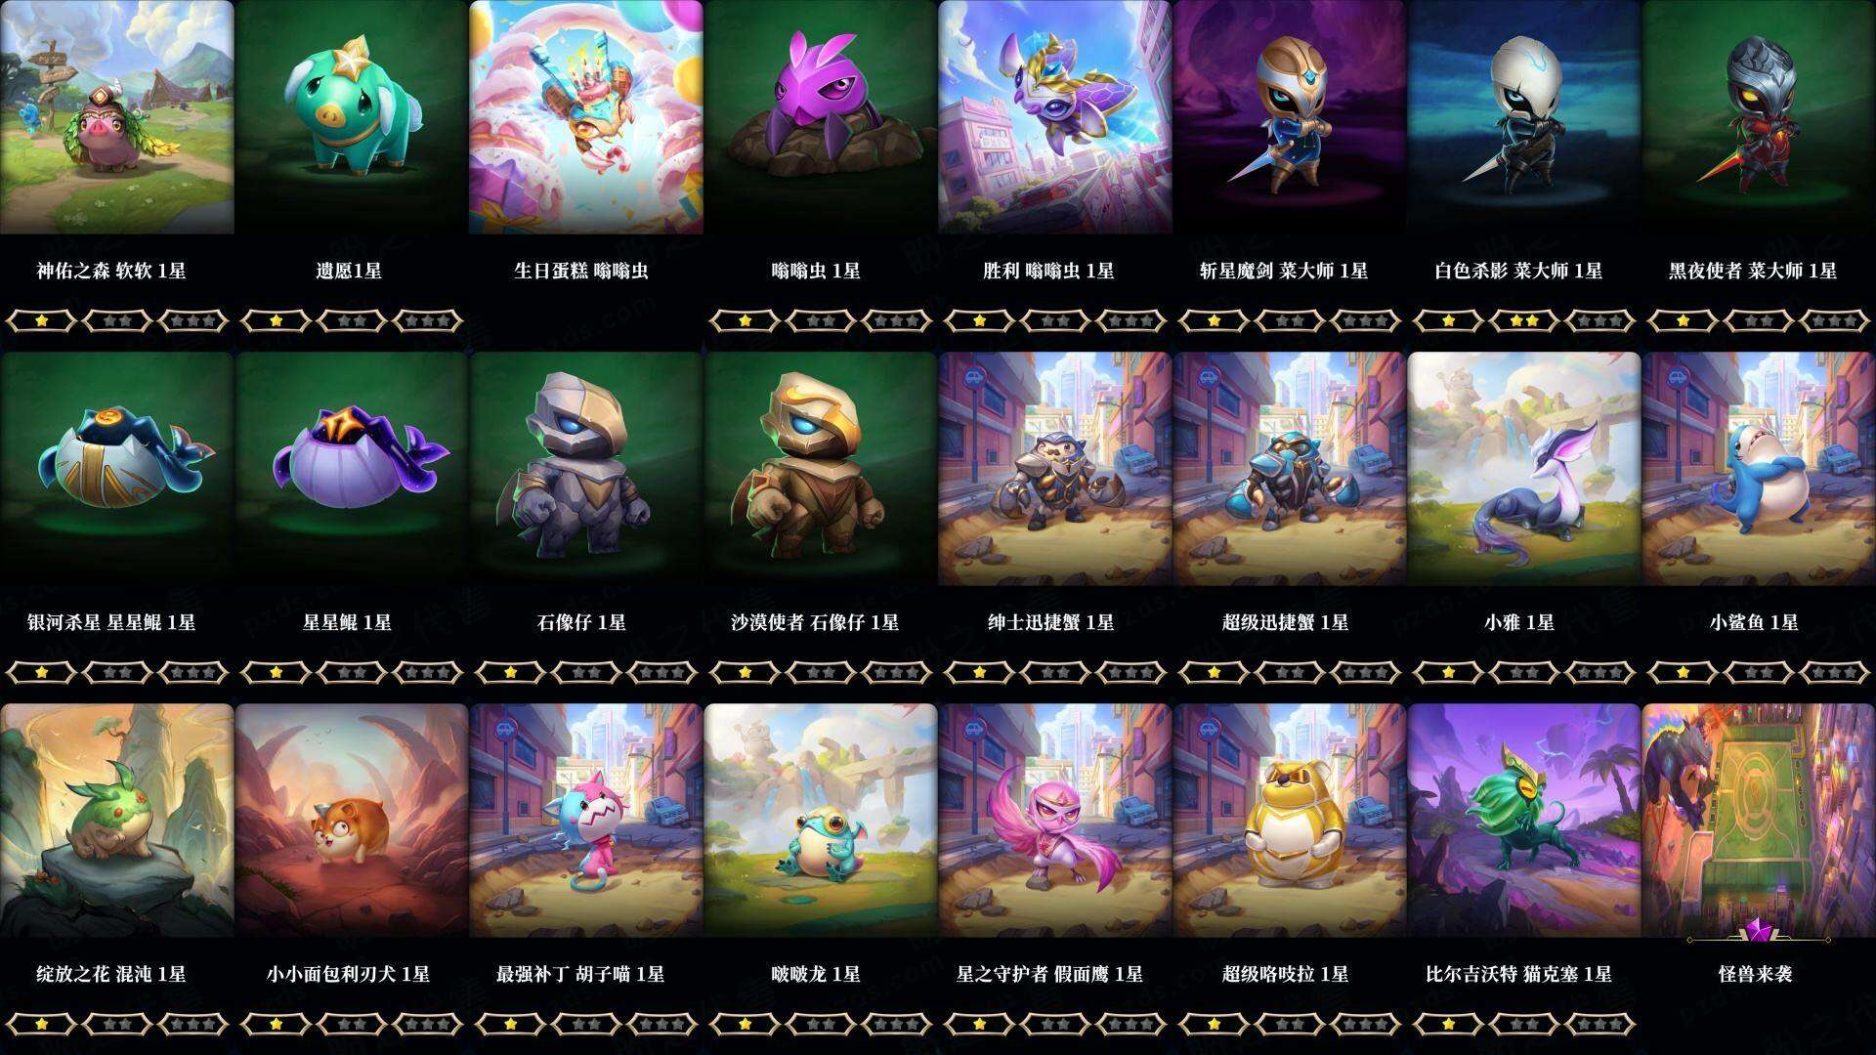
Task: Choose the 超级咯吱拉 yellow bear portrait
Action: tap(1290, 821)
